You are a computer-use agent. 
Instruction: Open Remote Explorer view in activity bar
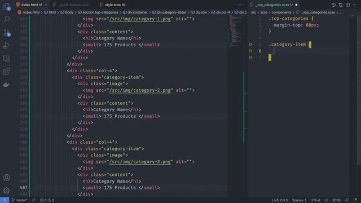[6, 59]
